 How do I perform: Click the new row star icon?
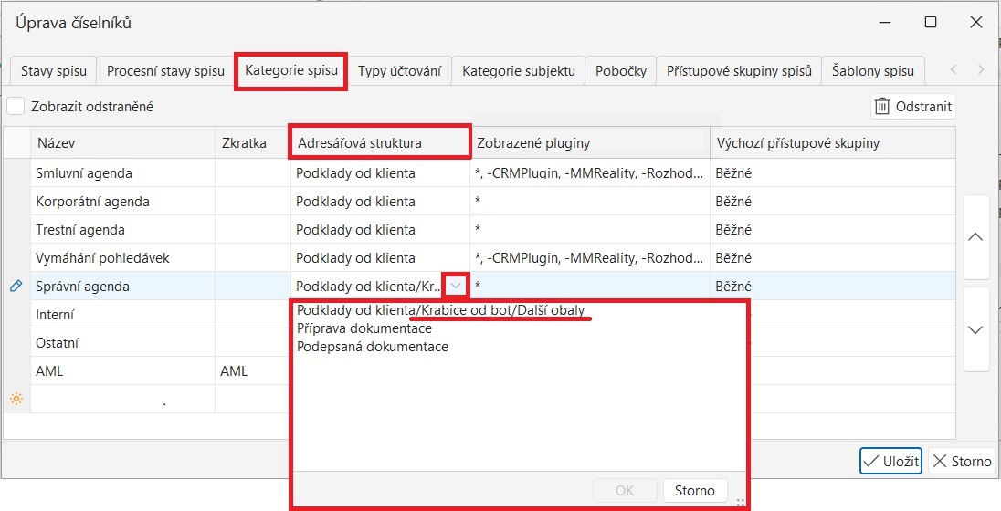pos(16,399)
